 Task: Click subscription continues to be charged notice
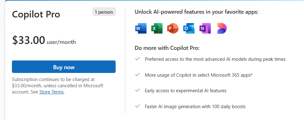tap(58, 86)
